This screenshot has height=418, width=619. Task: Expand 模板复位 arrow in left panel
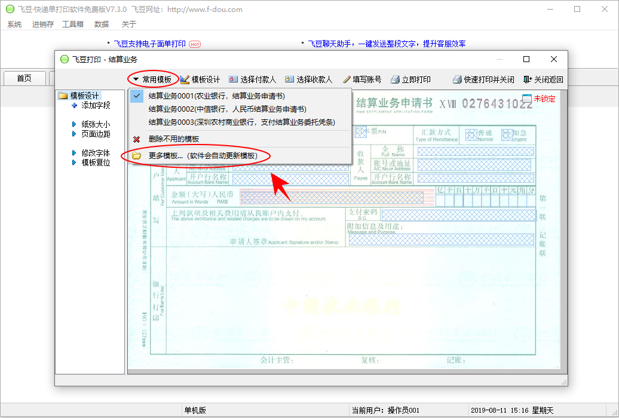[74, 162]
